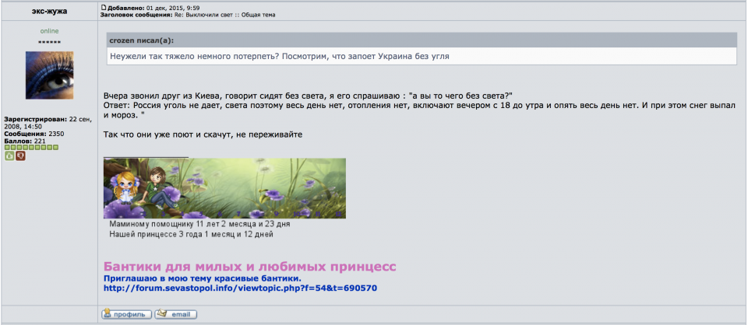The width and height of the screenshot is (748, 325).
Task: Click the eye avatar image
Action: point(49,75)
